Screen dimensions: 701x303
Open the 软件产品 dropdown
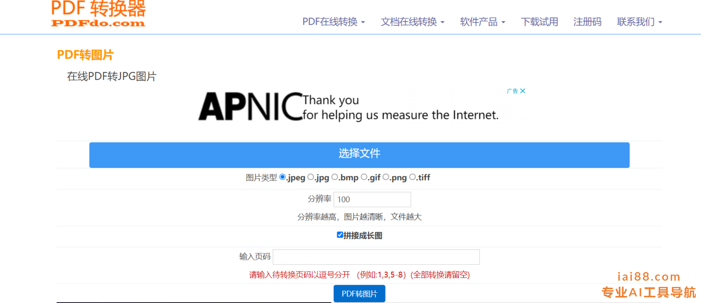coord(482,21)
